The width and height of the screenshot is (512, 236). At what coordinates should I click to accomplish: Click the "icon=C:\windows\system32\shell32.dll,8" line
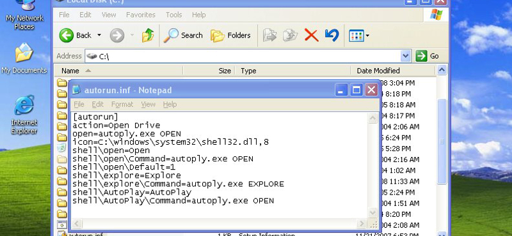click(x=170, y=142)
